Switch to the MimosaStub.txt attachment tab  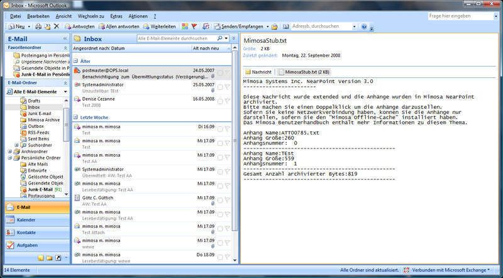point(304,72)
